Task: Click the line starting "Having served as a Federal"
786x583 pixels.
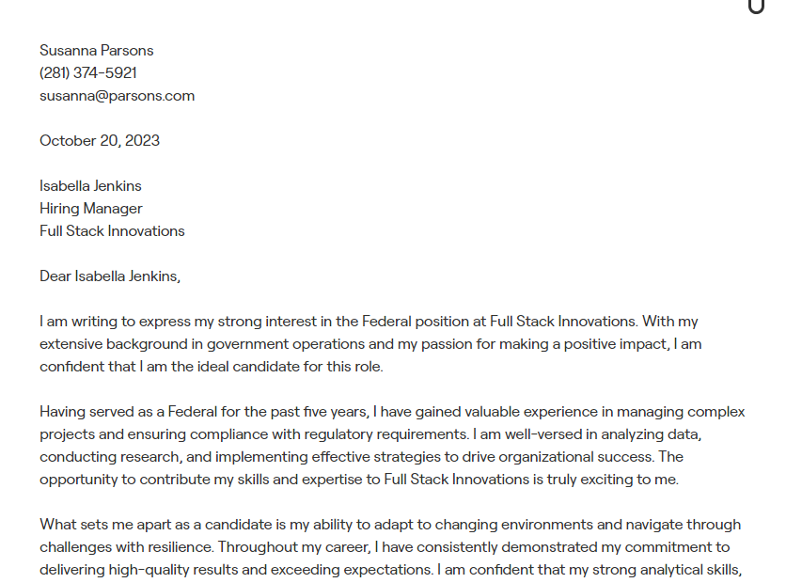Action: [x=392, y=412]
